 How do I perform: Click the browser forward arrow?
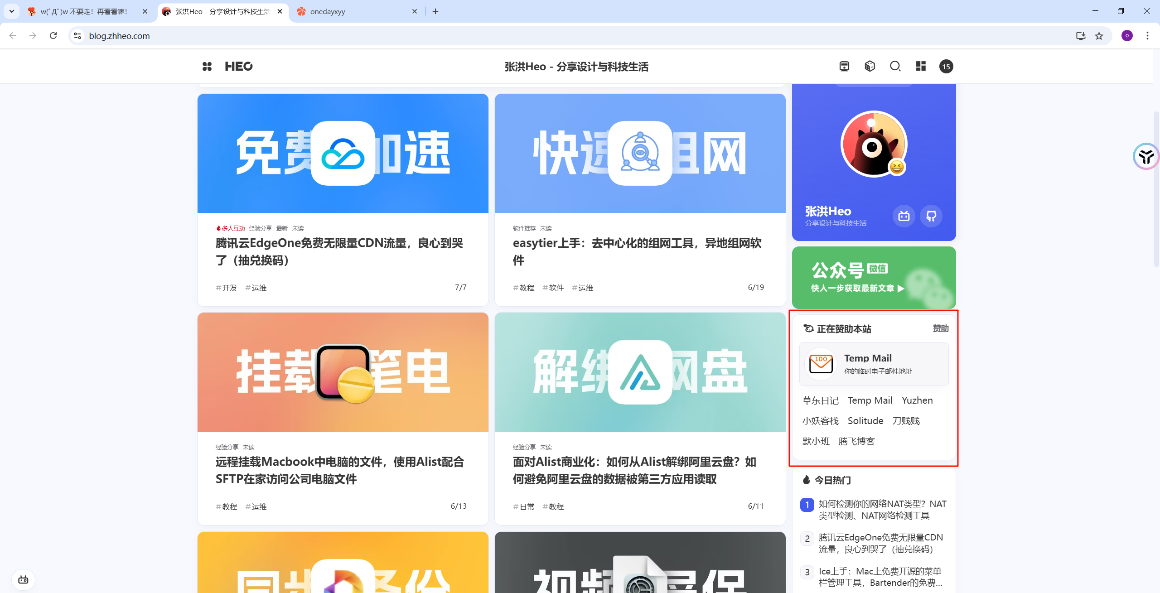click(33, 36)
